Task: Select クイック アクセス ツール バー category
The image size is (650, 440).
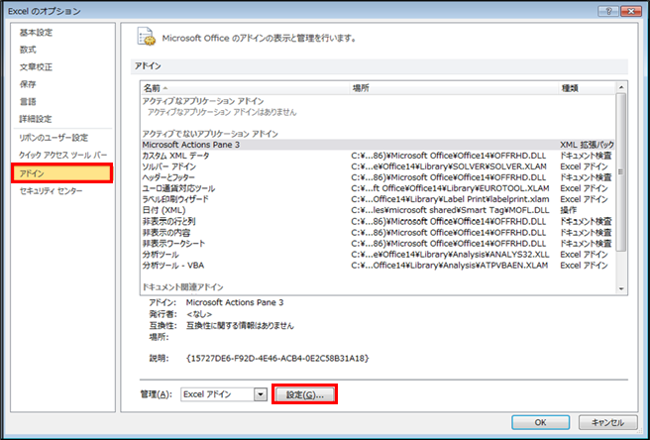Action: (x=62, y=156)
